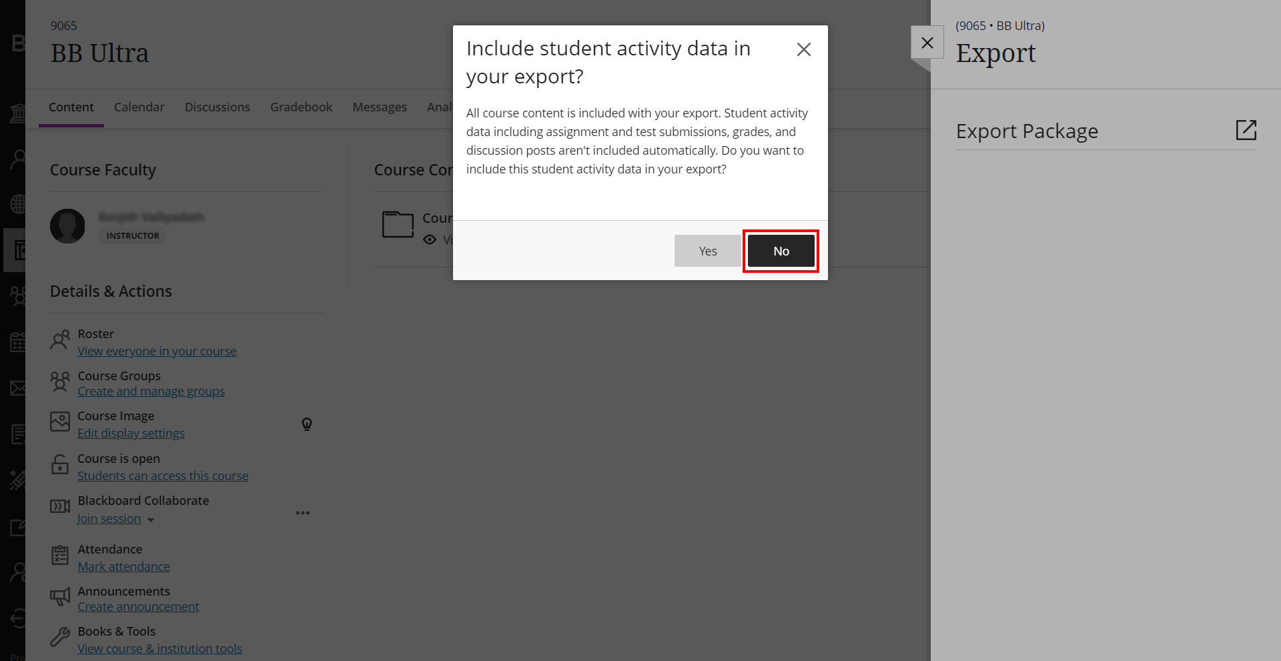
Task: Open your Profile from the left navigation
Action: (x=17, y=158)
